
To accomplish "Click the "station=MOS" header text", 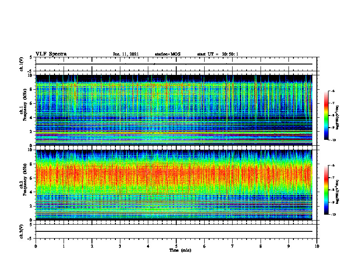I will point(168,54).
